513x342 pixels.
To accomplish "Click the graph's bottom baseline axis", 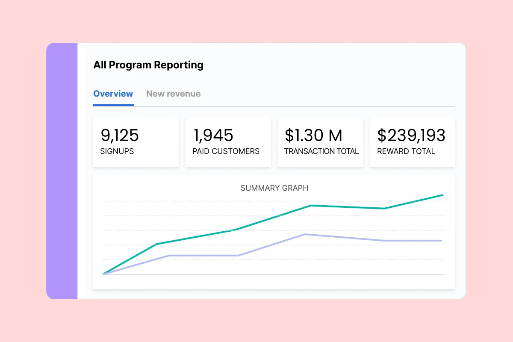I will pyautogui.click(x=274, y=274).
